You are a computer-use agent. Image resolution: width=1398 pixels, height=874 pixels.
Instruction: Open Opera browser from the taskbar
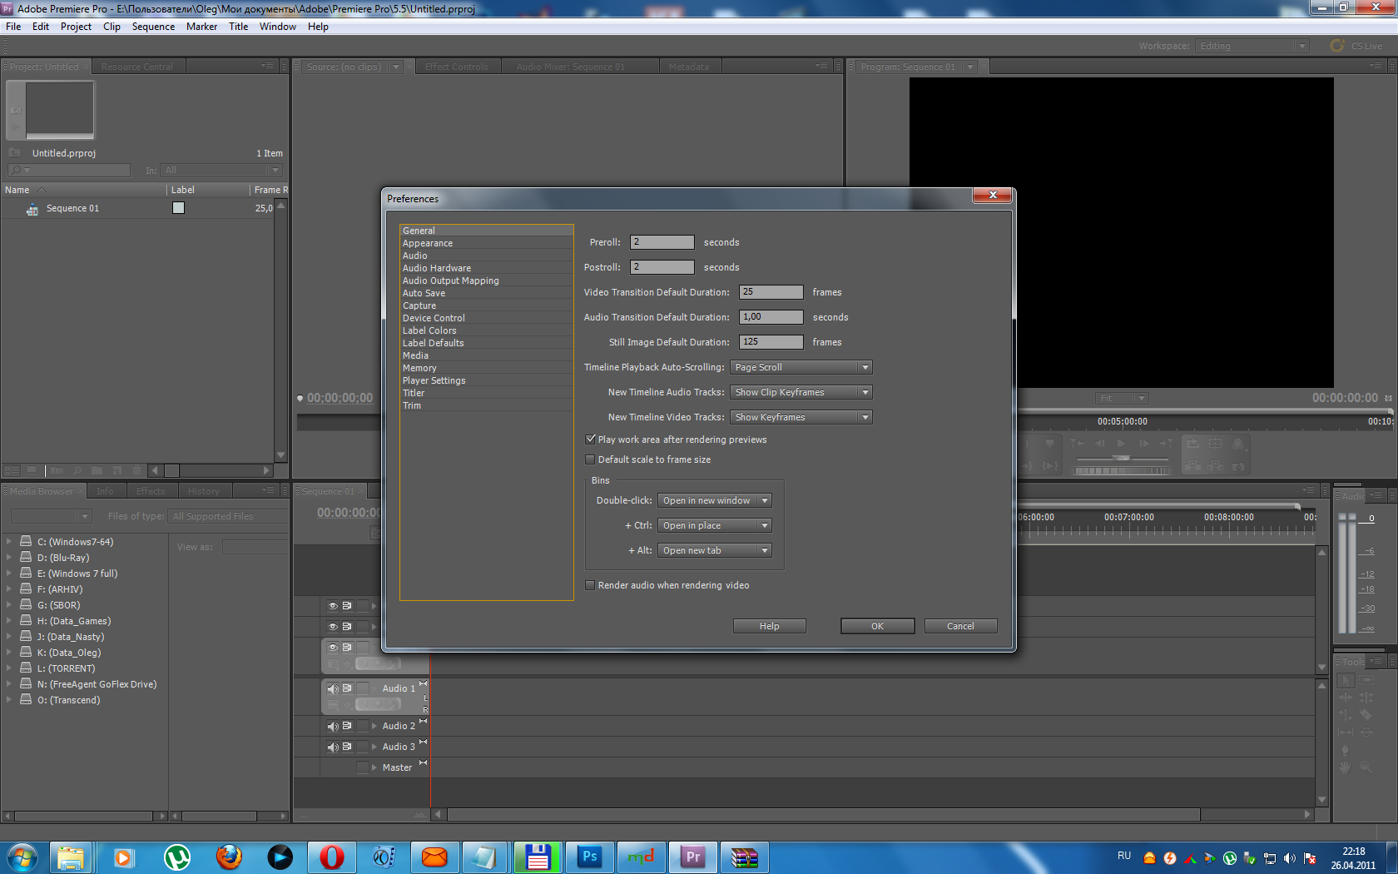click(331, 857)
